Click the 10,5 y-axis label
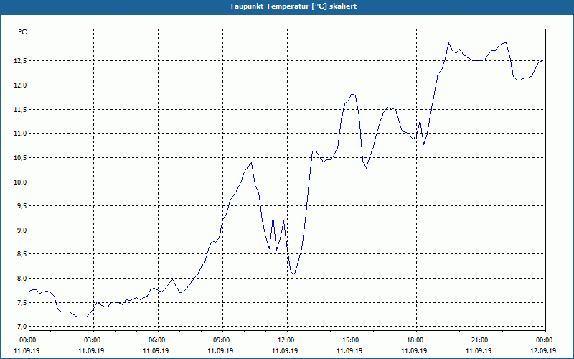Screen dimensions: 574x359 [x=21, y=157]
